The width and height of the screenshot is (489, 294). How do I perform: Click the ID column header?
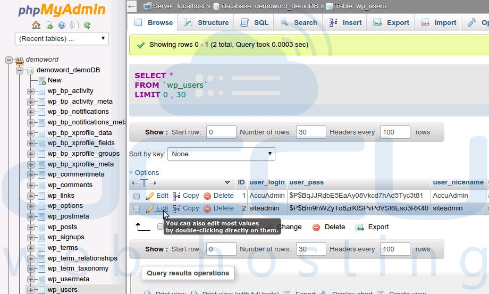tap(241, 182)
